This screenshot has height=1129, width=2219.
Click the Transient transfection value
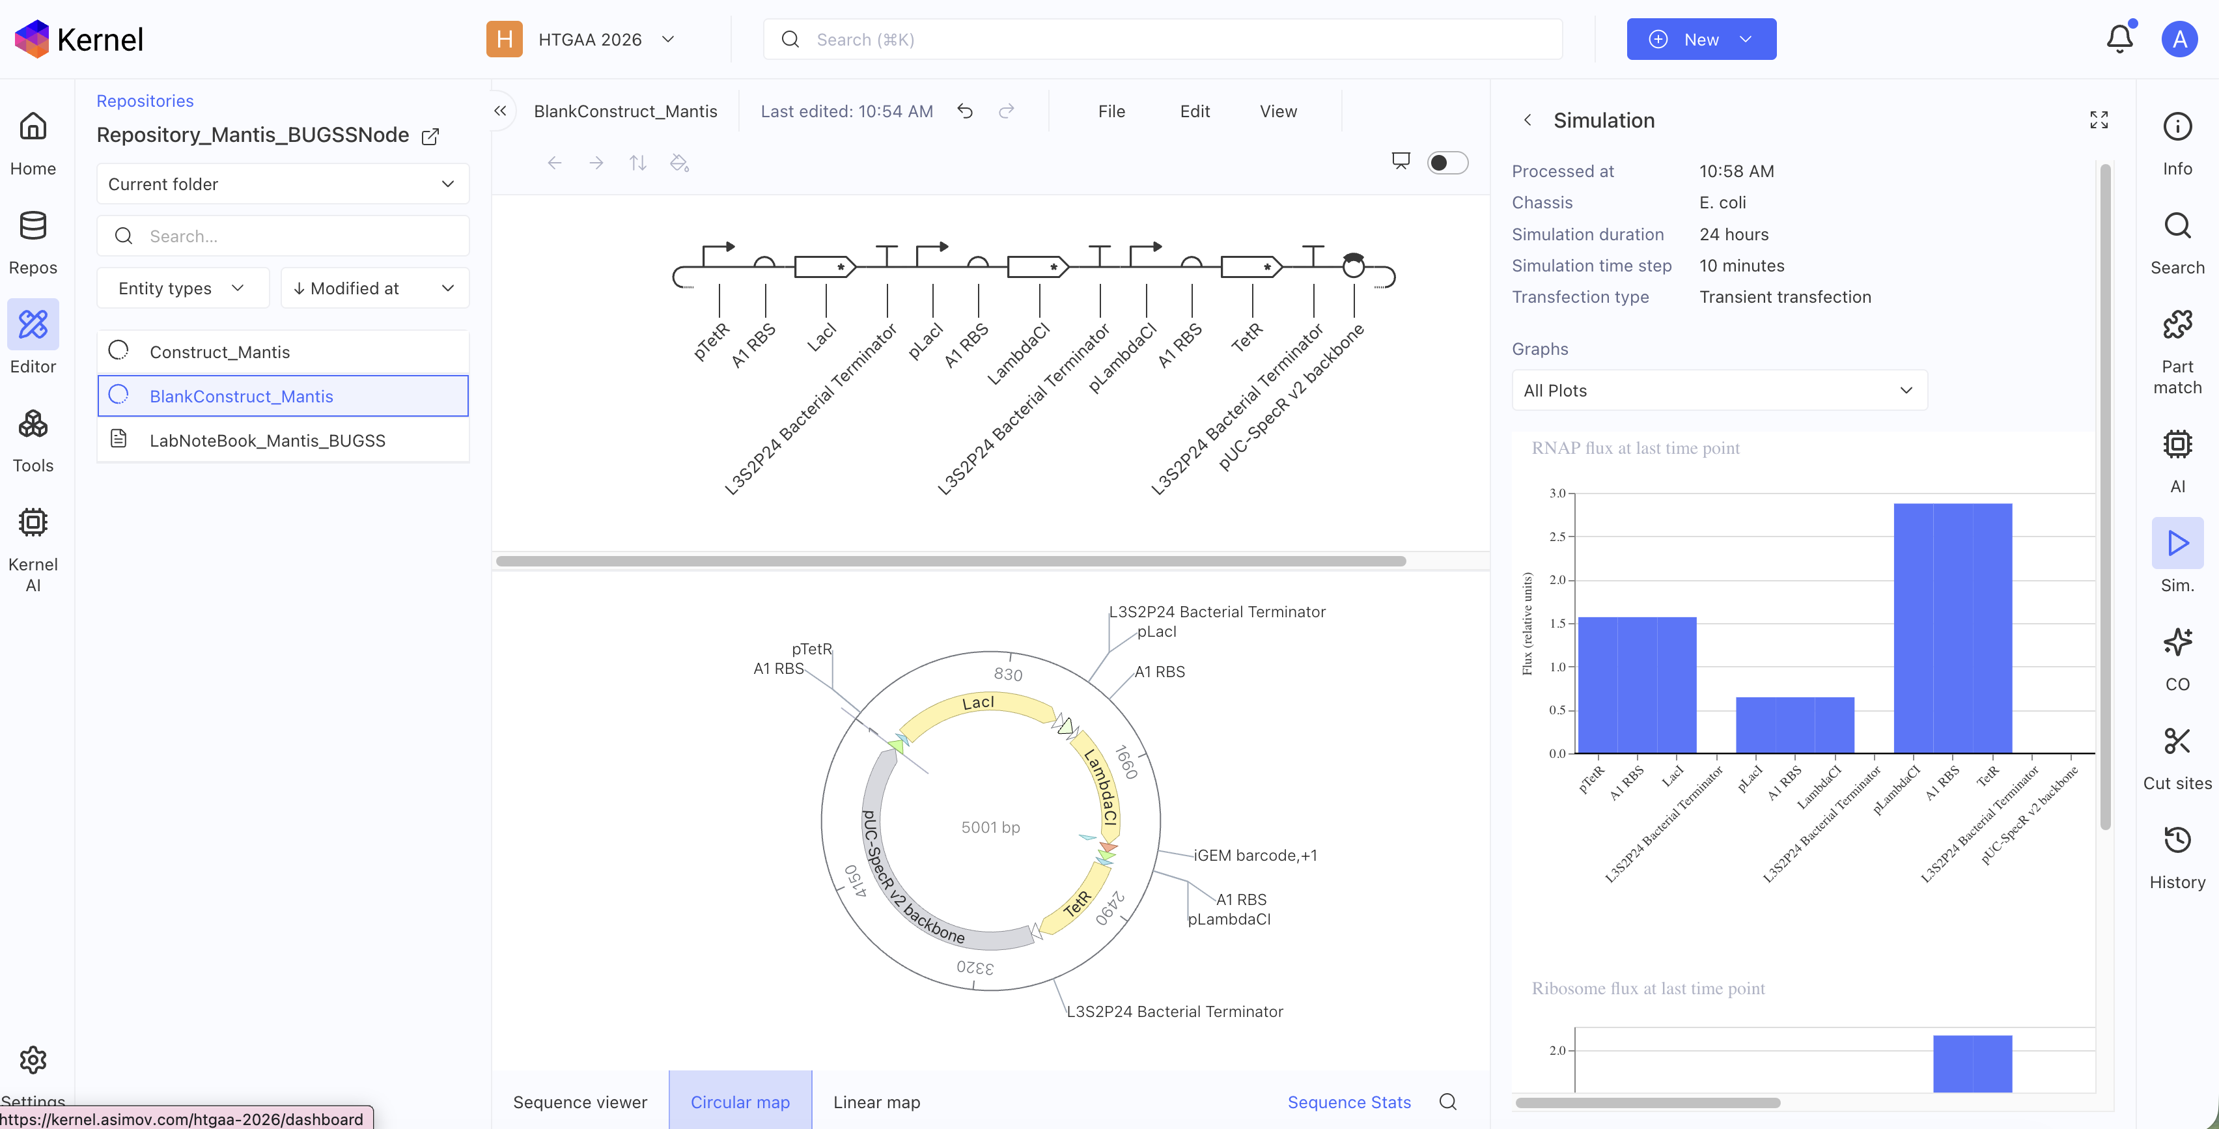pyautogui.click(x=1785, y=296)
